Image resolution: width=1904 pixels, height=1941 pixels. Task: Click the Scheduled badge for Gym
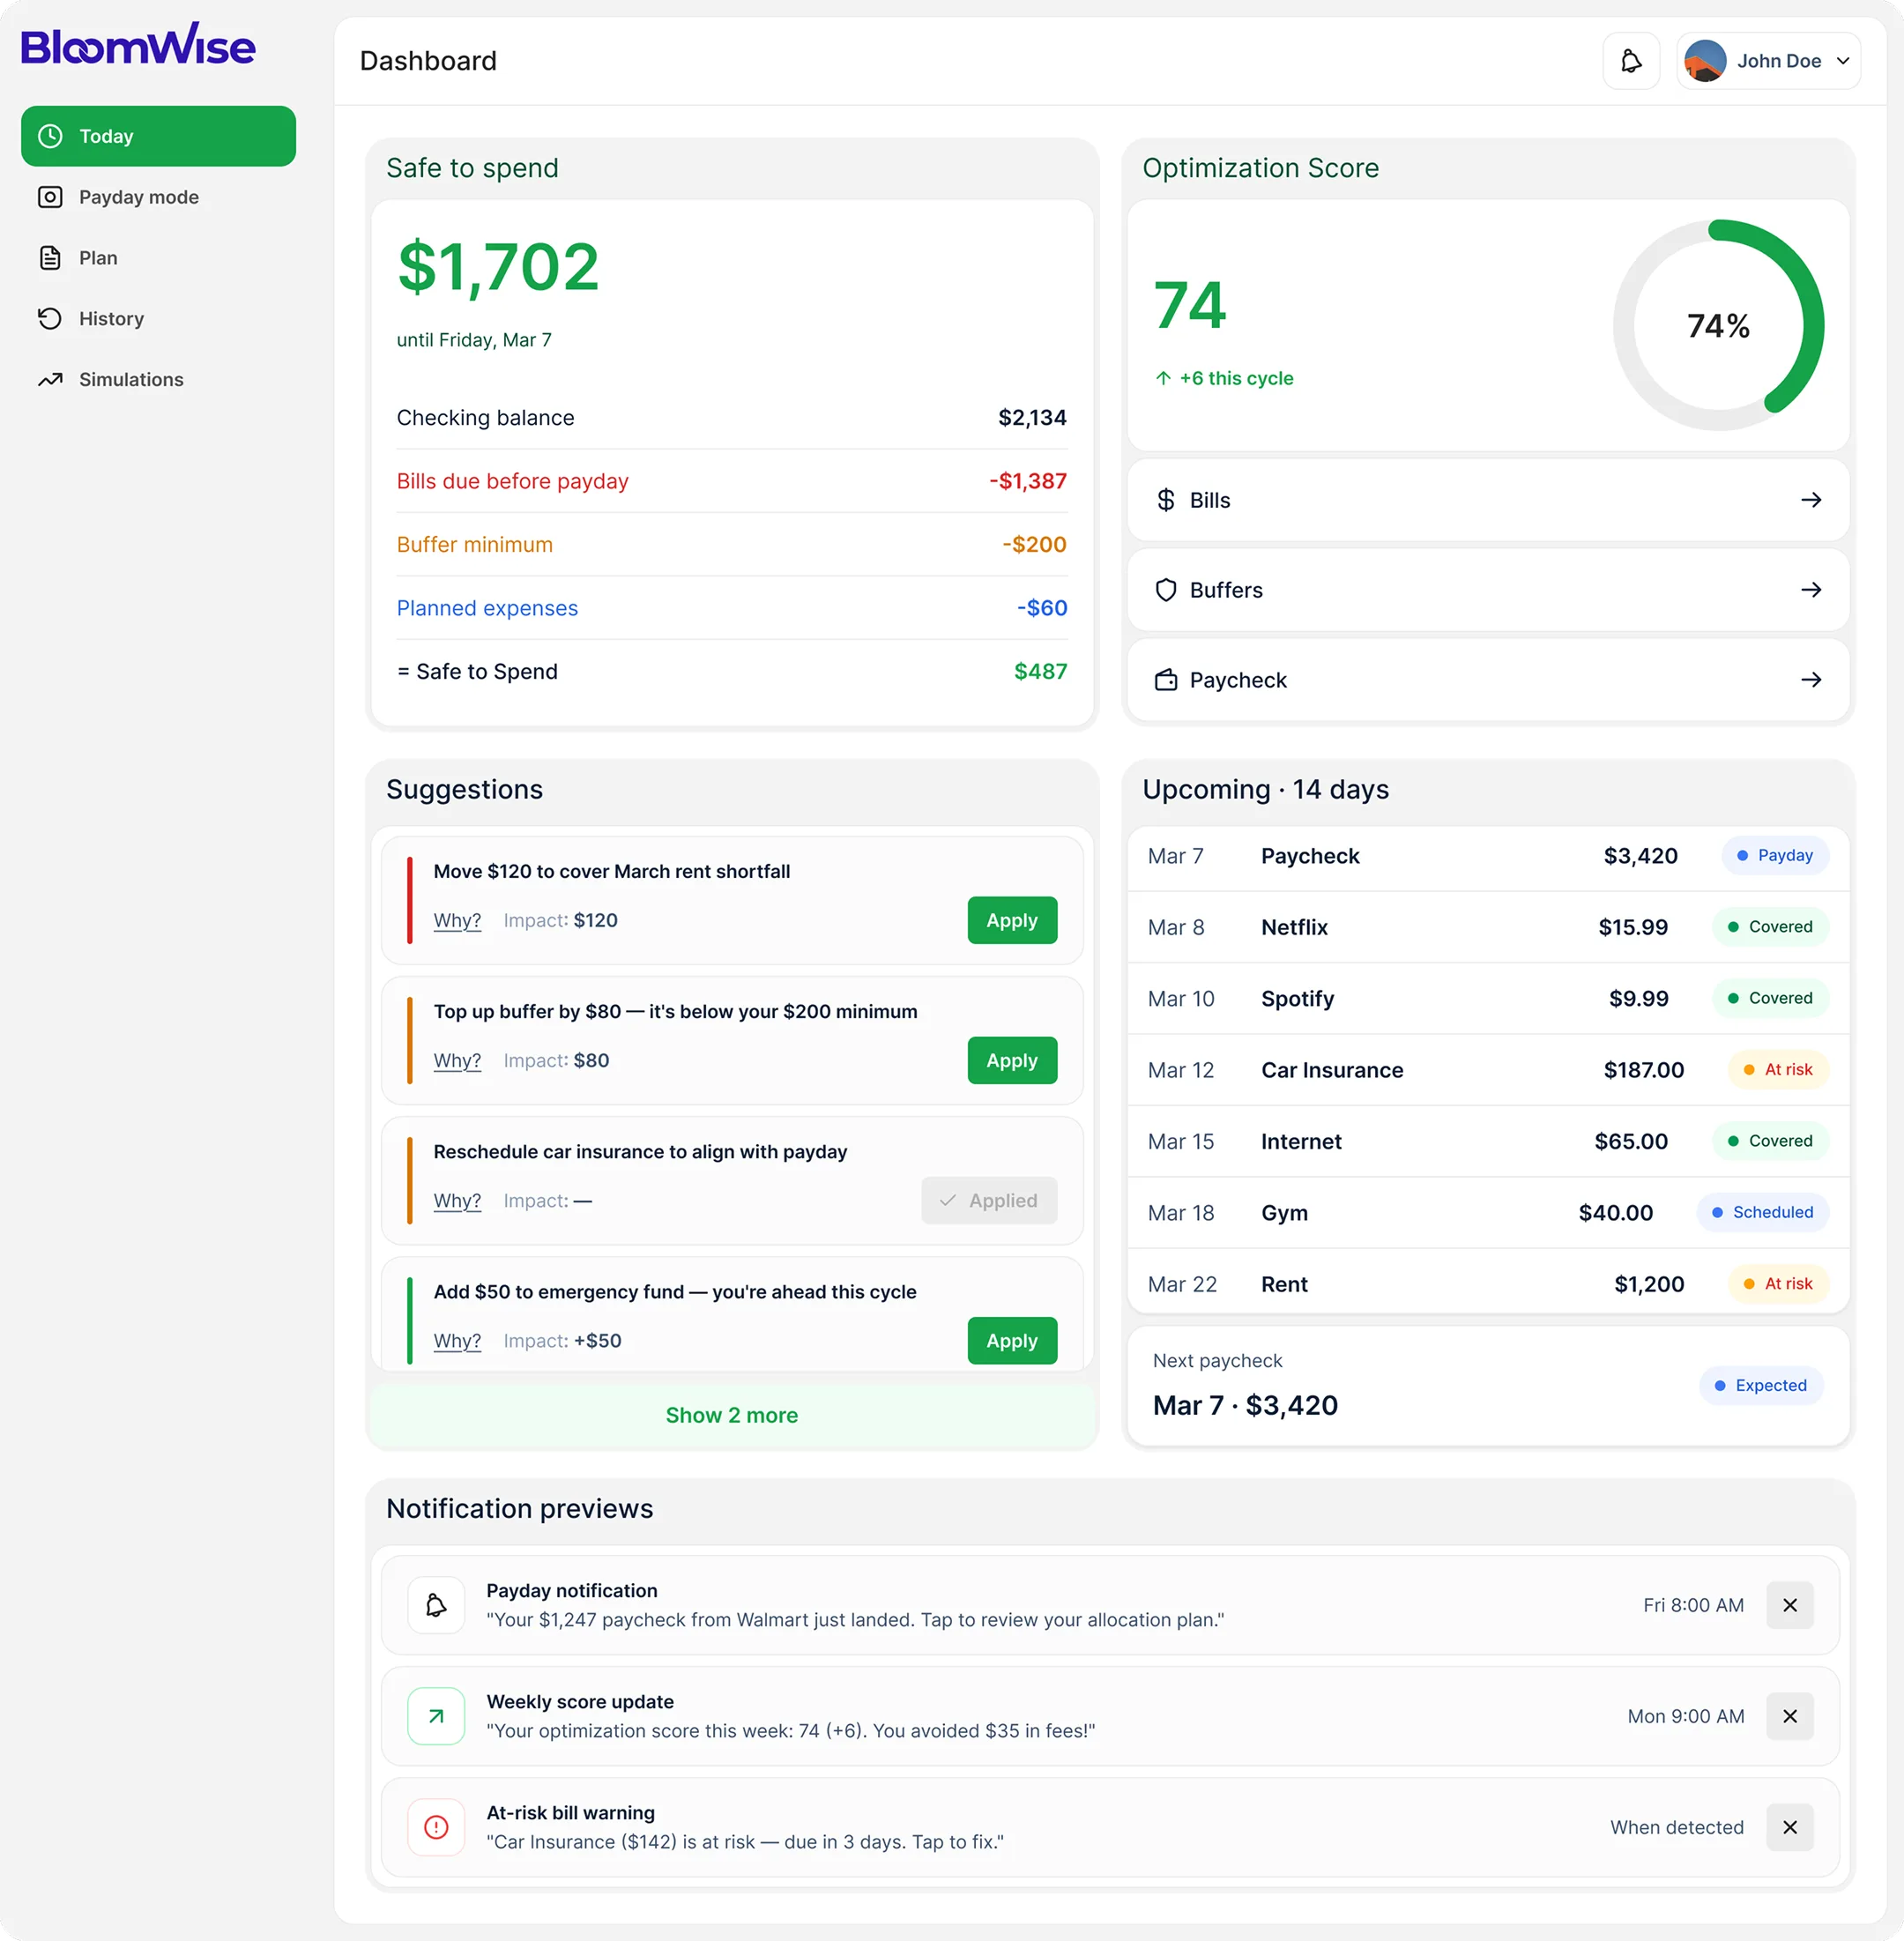pyautogui.click(x=1763, y=1212)
